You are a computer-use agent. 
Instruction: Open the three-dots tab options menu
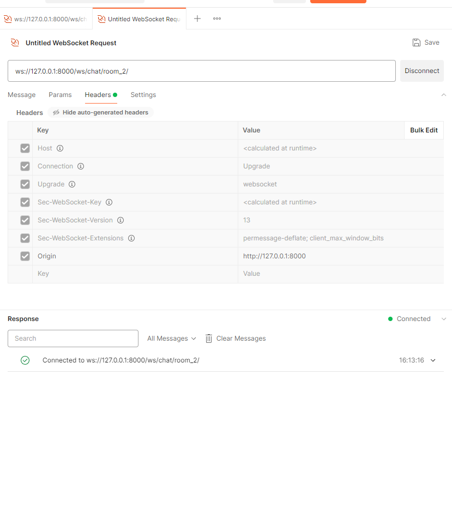[x=217, y=19]
